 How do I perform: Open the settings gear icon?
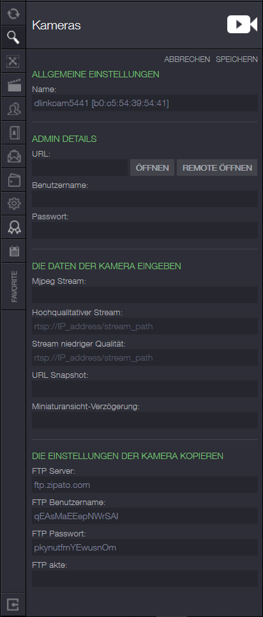(x=13, y=203)
